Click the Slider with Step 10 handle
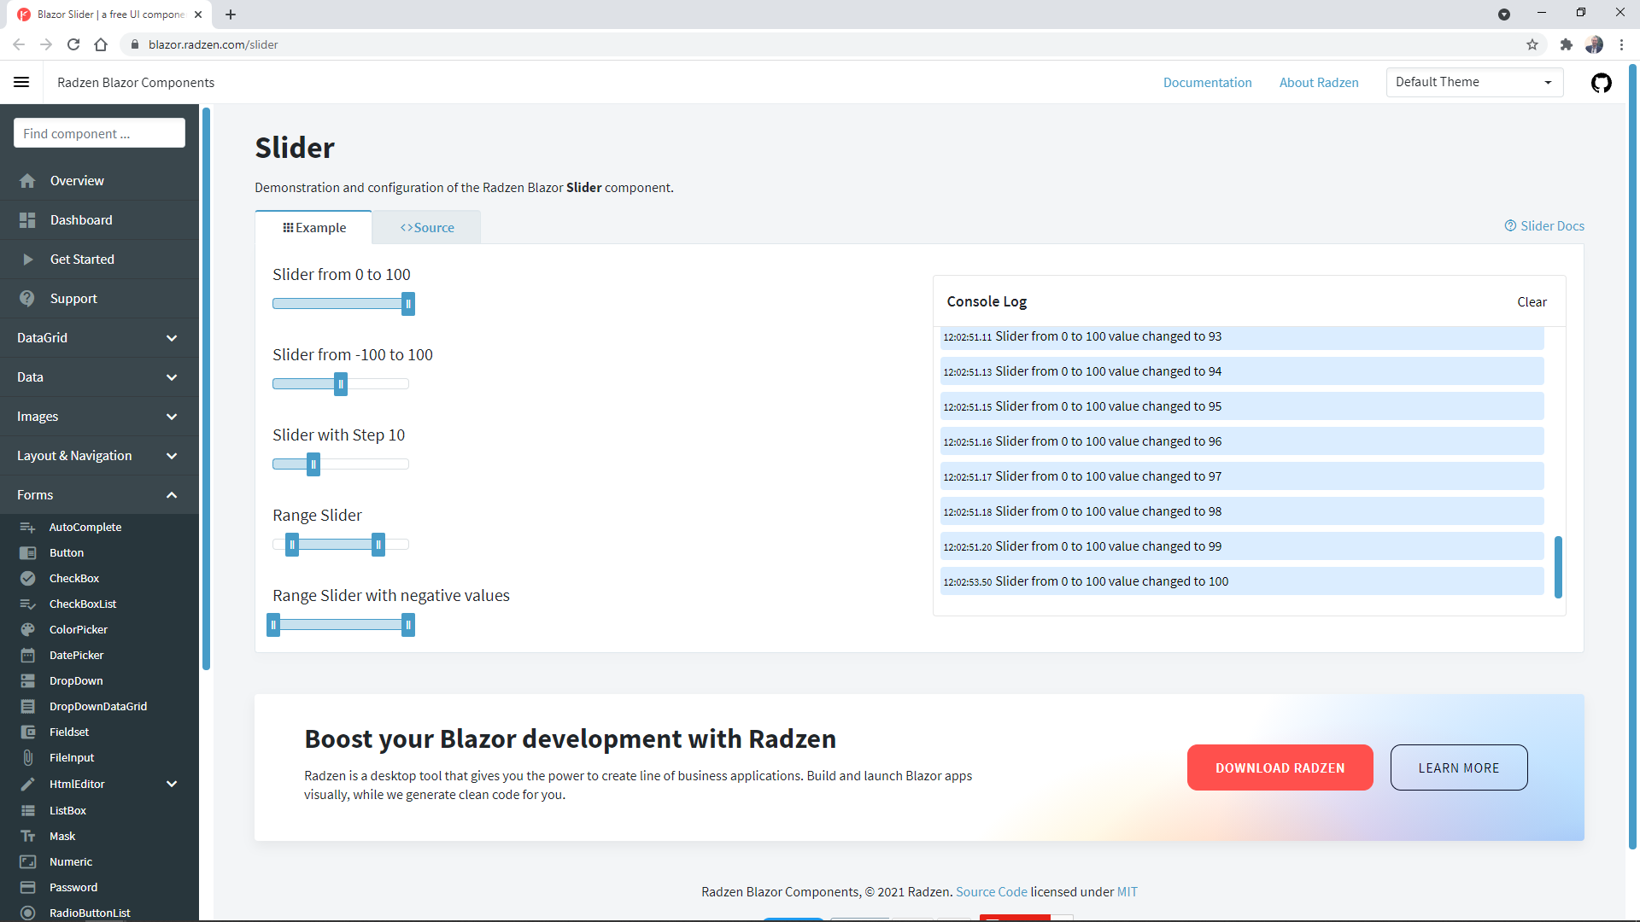 click(x=313, y=464)
